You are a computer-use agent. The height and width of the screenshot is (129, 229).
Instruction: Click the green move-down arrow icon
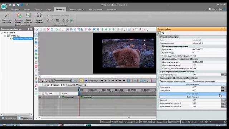106,29
